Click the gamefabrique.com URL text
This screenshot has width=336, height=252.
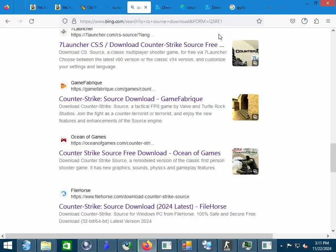113,89
